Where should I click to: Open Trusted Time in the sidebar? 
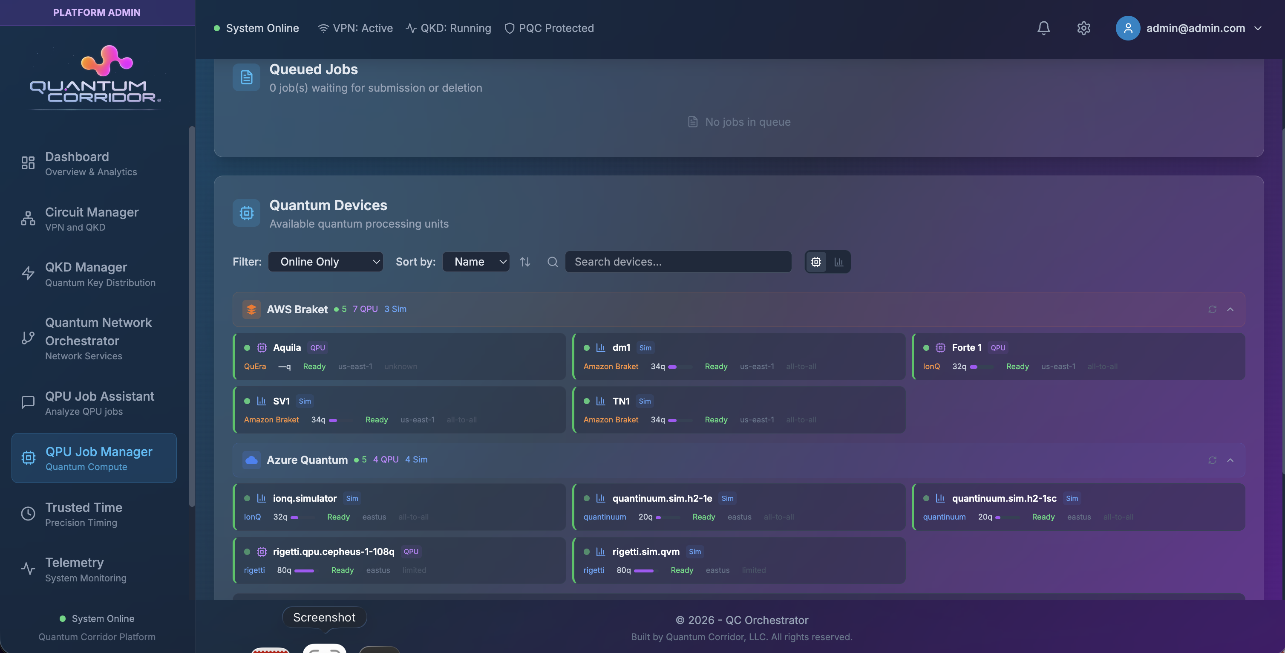[x=94, y=514]
